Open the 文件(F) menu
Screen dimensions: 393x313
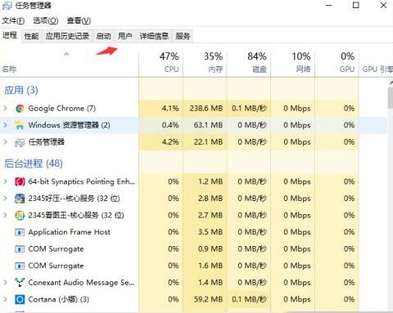tap(13, 20)
